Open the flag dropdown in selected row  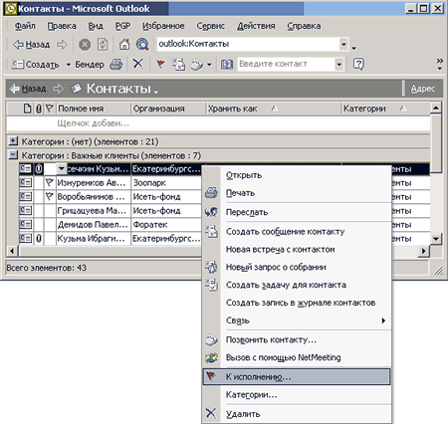tap(62, 169)
